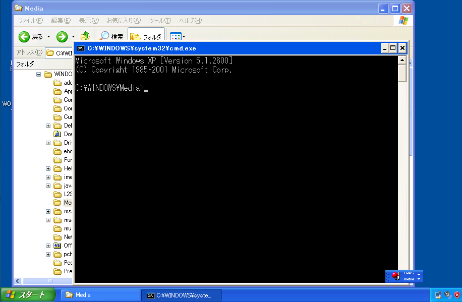
Task: Expand the pch folder node
Action: 48,254
